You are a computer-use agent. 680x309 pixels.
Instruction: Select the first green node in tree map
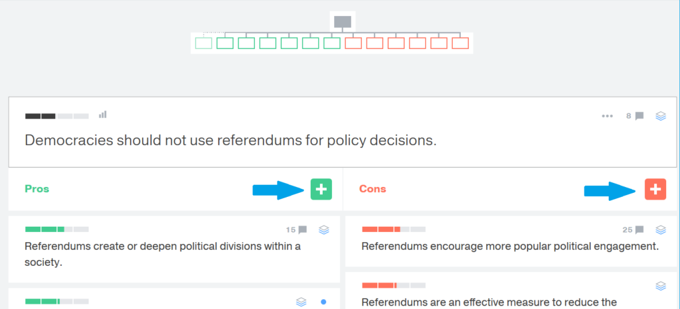[203, 43]
